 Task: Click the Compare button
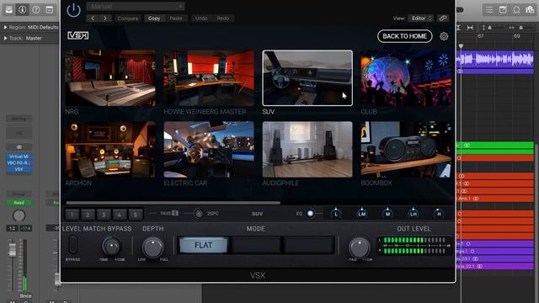point(128,19)
